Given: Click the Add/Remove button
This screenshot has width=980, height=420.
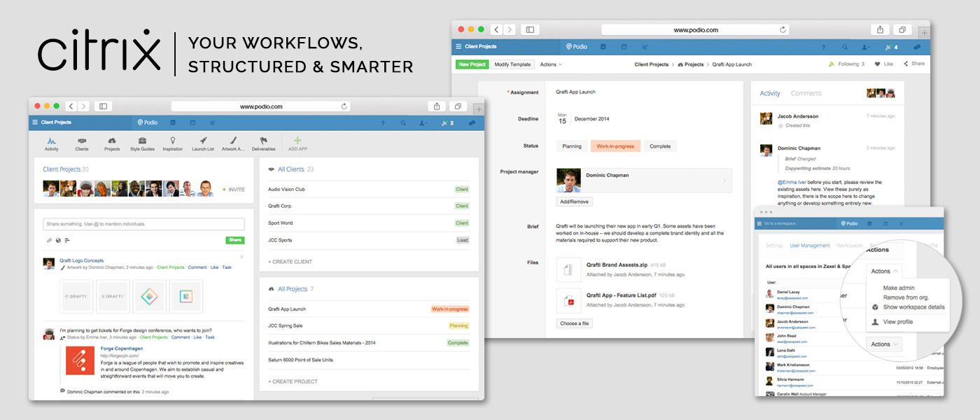Looking at the screenshot, I should click(575, 202).
